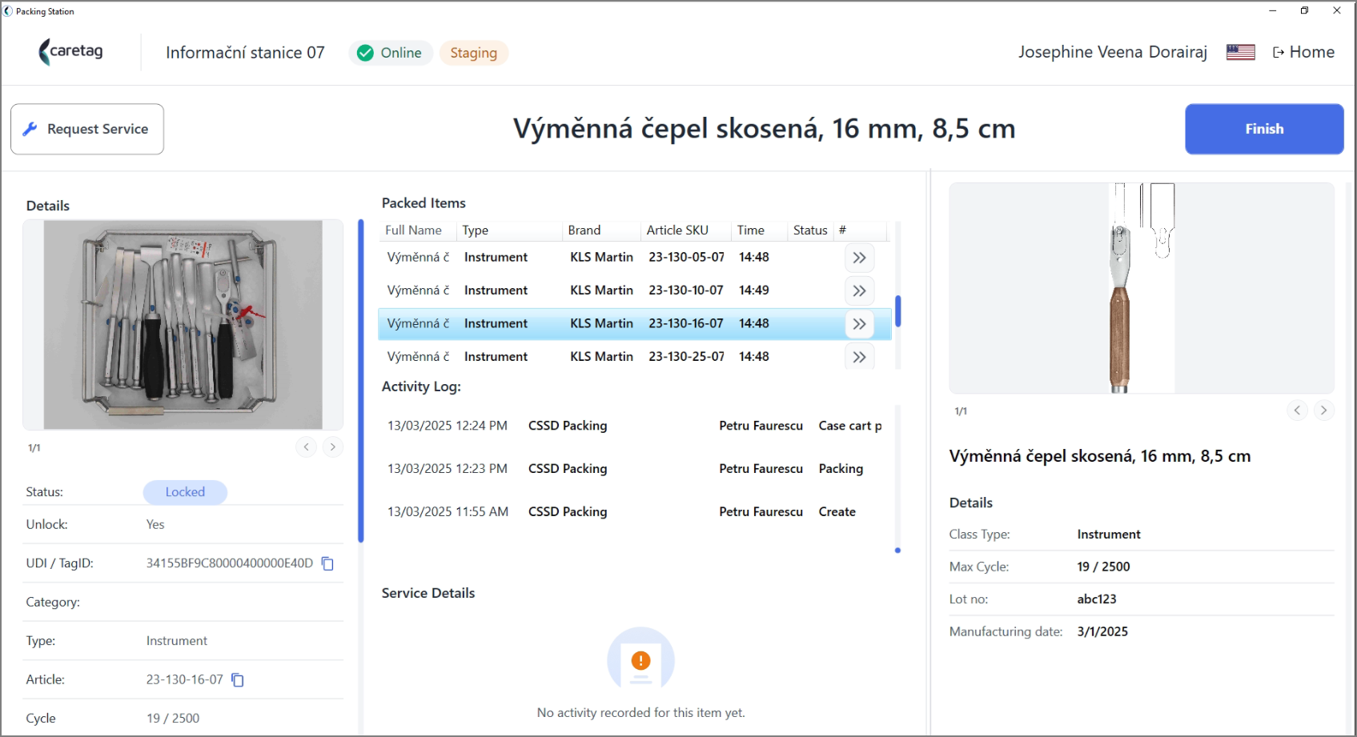
Task: Click activity log entry 13/03/2025 12:23 PM
Action: [636, 469]
